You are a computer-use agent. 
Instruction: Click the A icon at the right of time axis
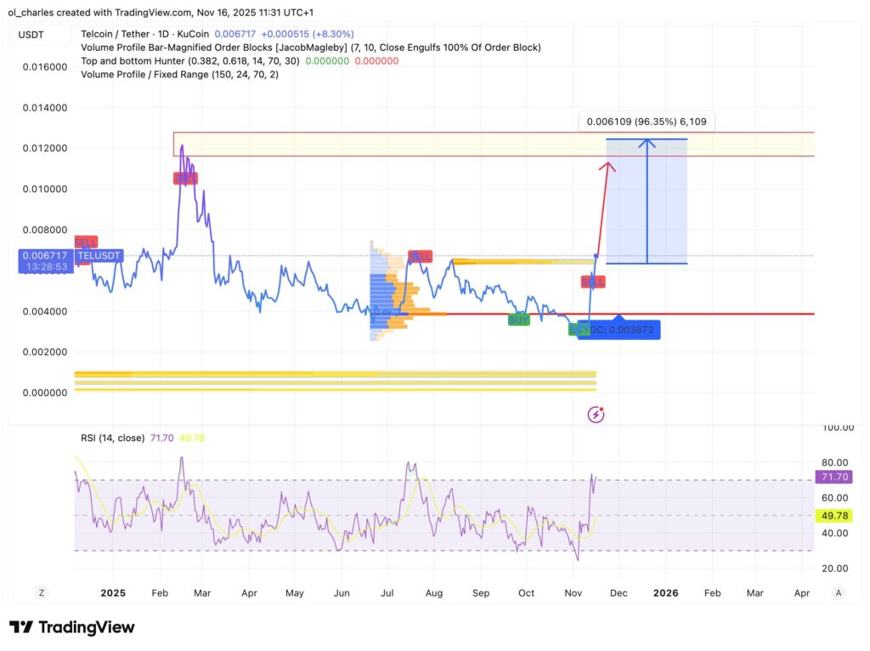pyautogui.click(x=839, y=592)
